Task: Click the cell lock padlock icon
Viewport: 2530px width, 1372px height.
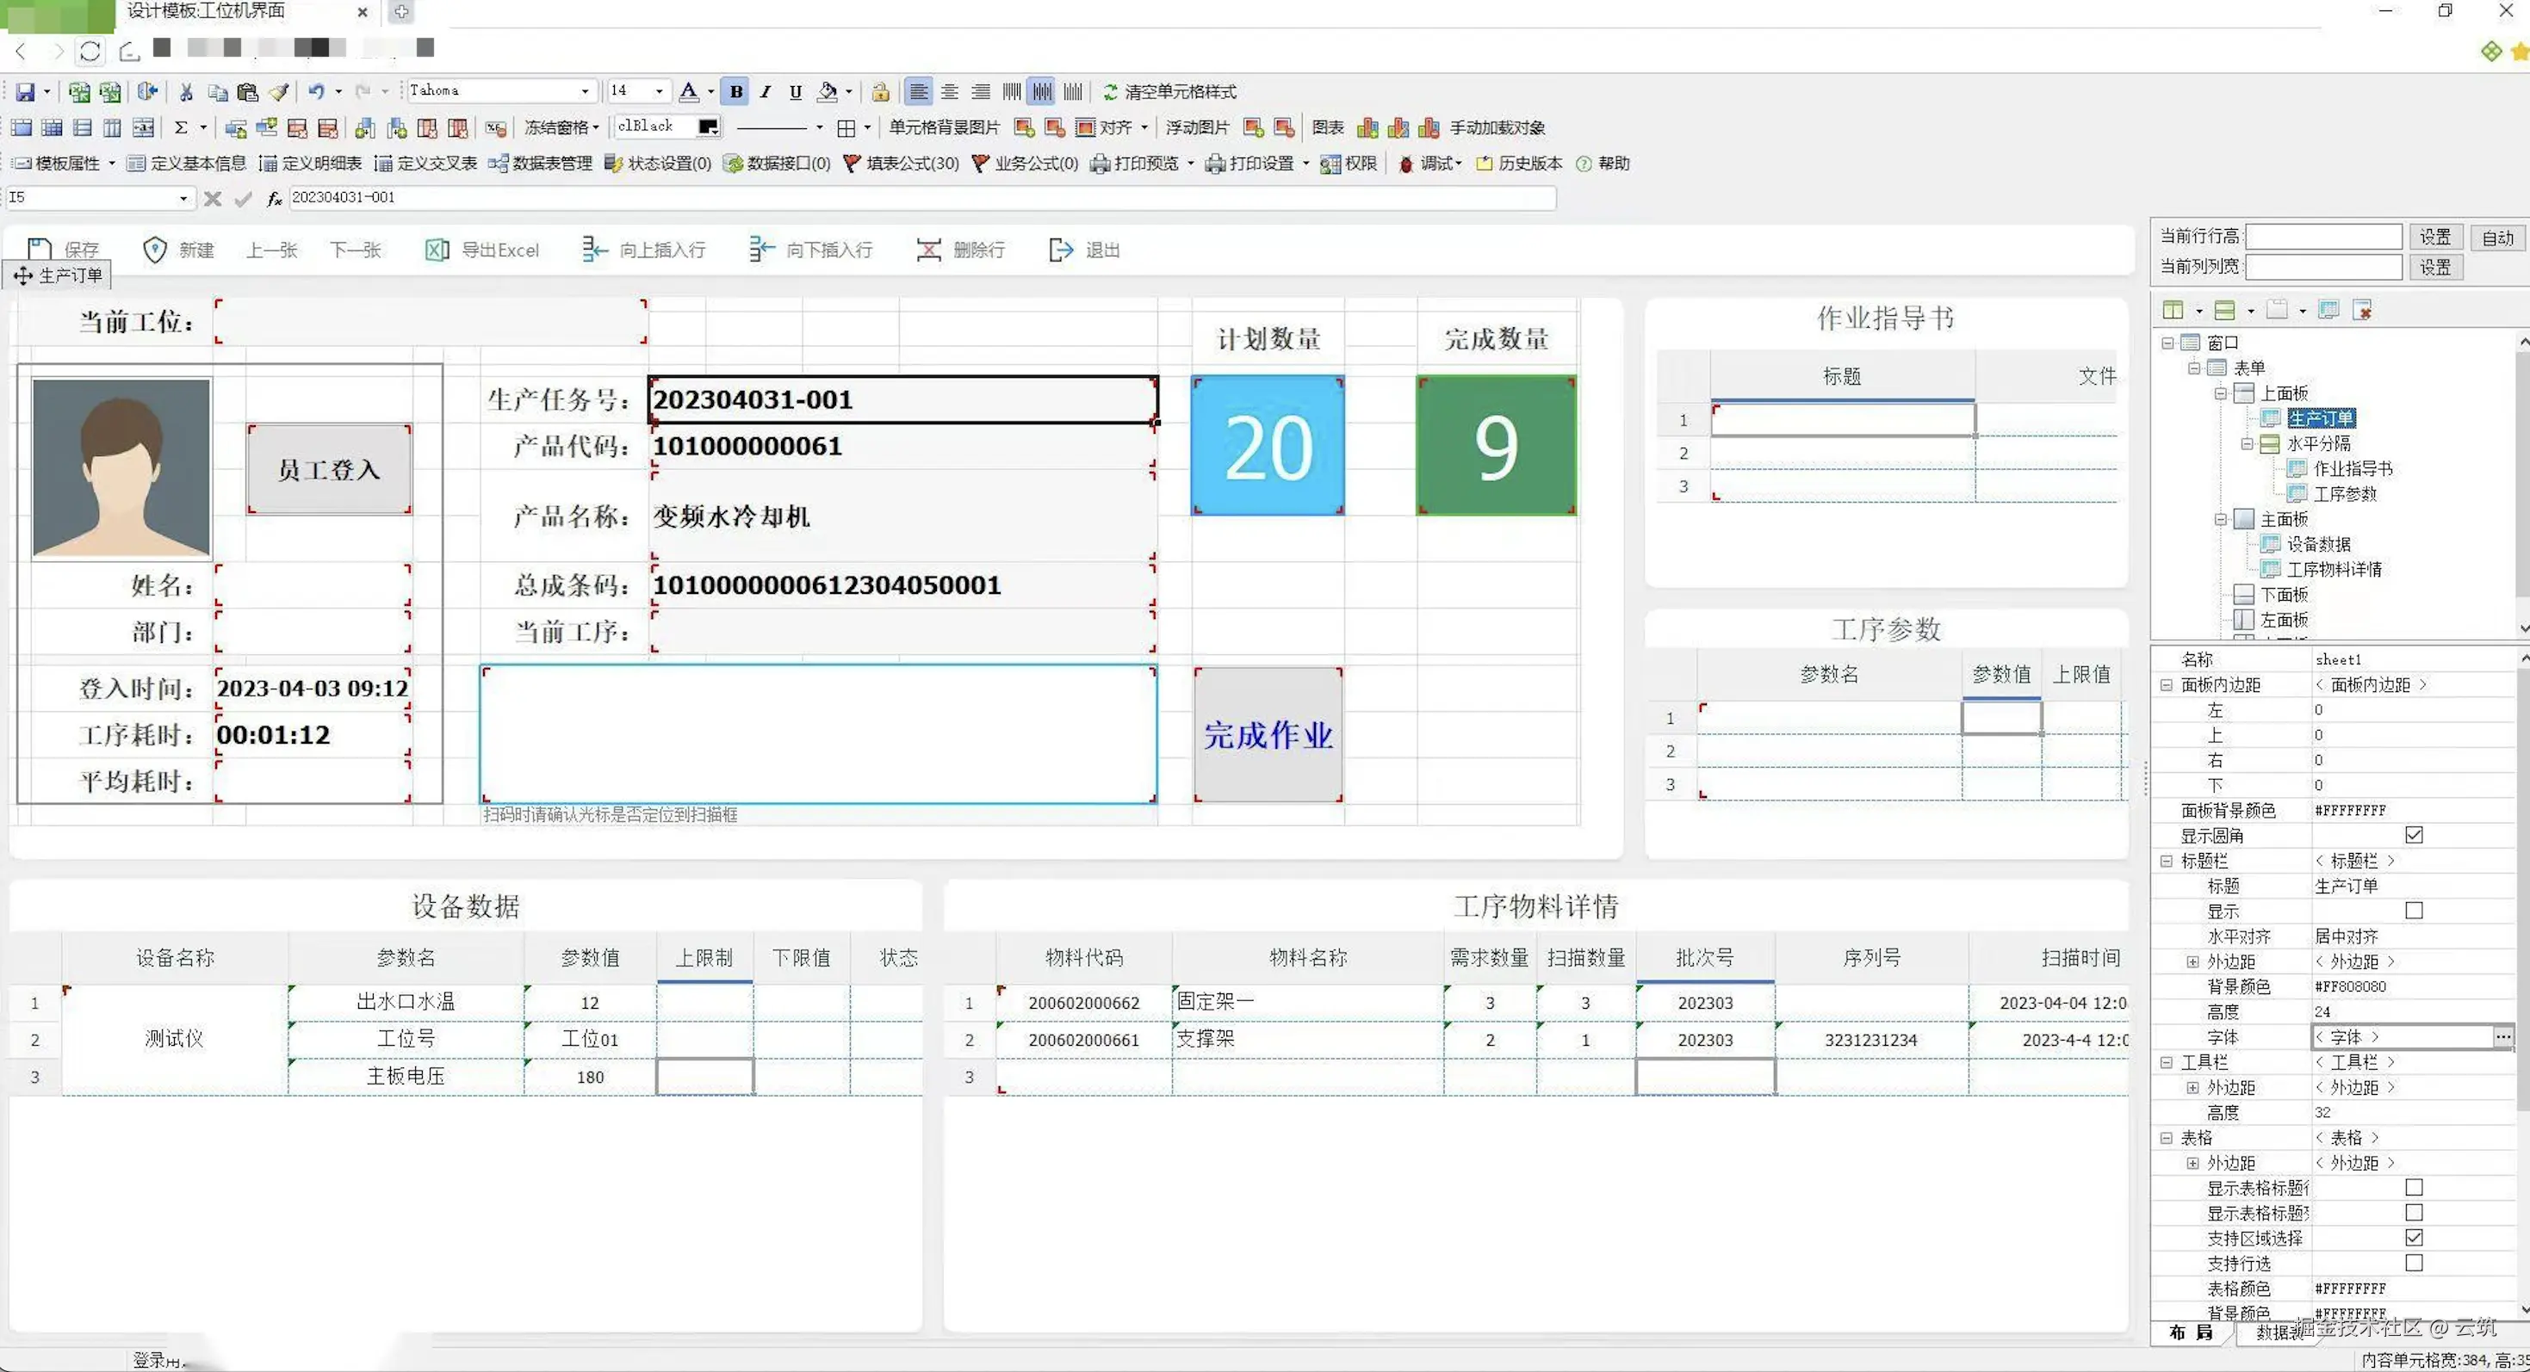Action: click(x=880, y=91)
